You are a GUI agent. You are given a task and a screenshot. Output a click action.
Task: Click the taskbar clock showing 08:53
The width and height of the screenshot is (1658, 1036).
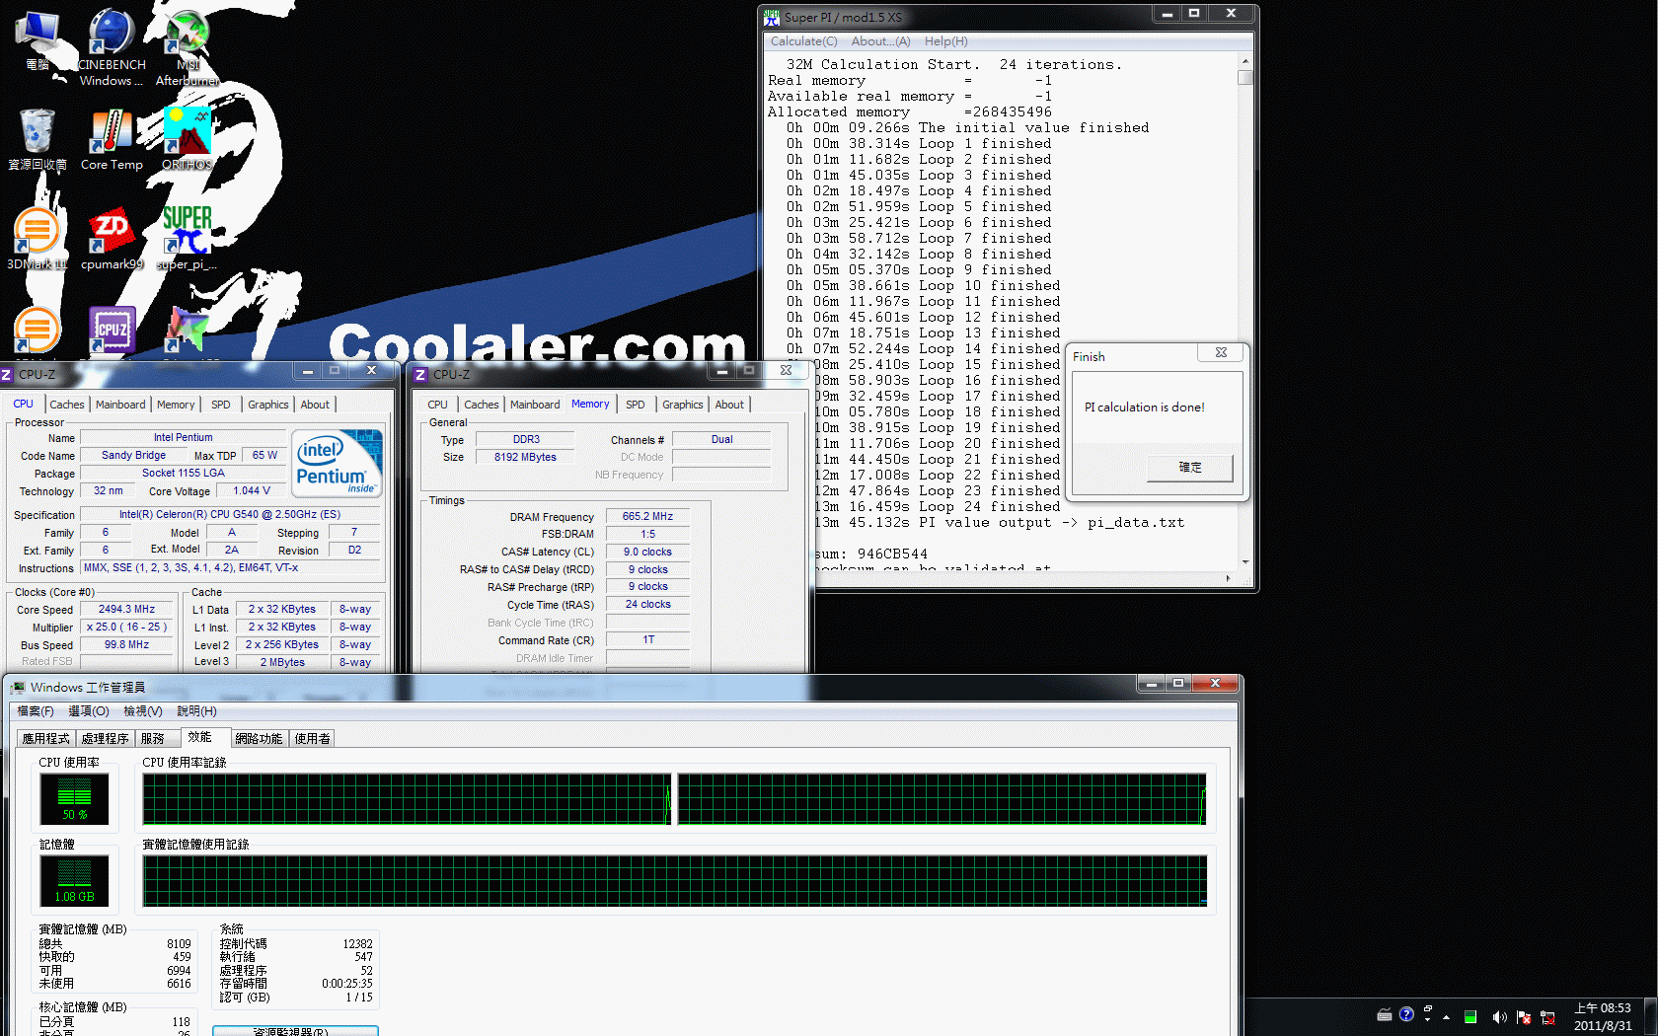pyautogui.click(x=1603, y=1017)
